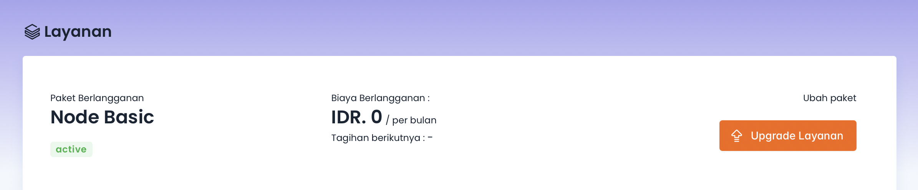Click the Ubah paket text
The height and width of the screenshot is (190, 918).
(x=829, y=98)
